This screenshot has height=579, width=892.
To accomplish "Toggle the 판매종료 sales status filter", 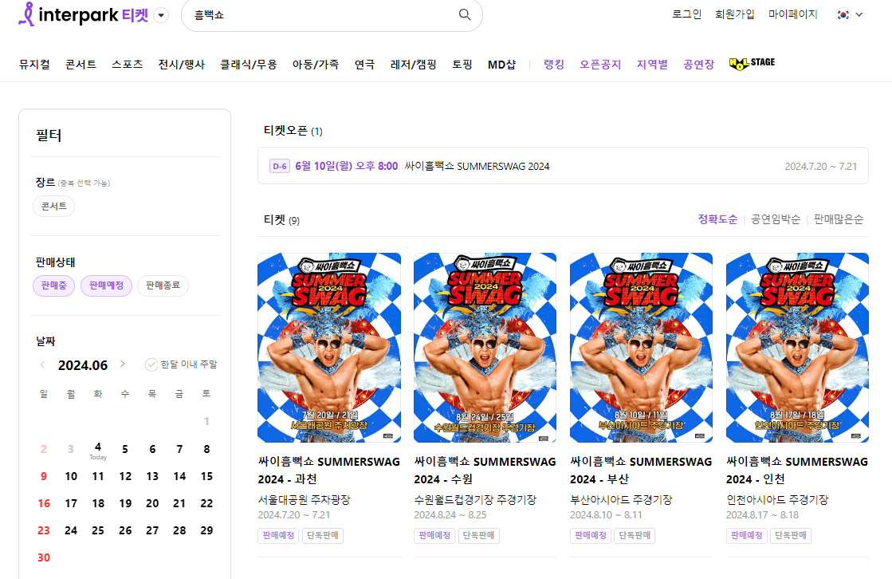I will click(163, 286).
